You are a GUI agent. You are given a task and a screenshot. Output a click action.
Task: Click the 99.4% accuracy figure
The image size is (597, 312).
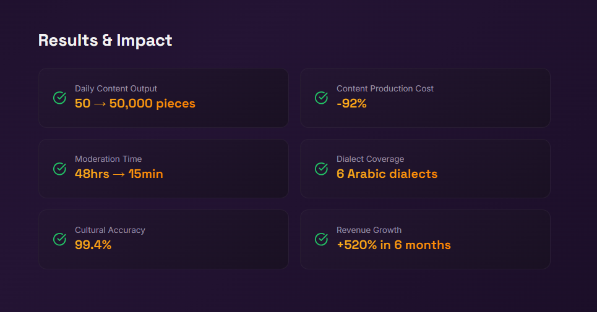coord(93,245)
